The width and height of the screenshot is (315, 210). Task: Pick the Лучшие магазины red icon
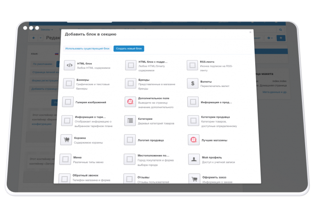pos(193,140)
